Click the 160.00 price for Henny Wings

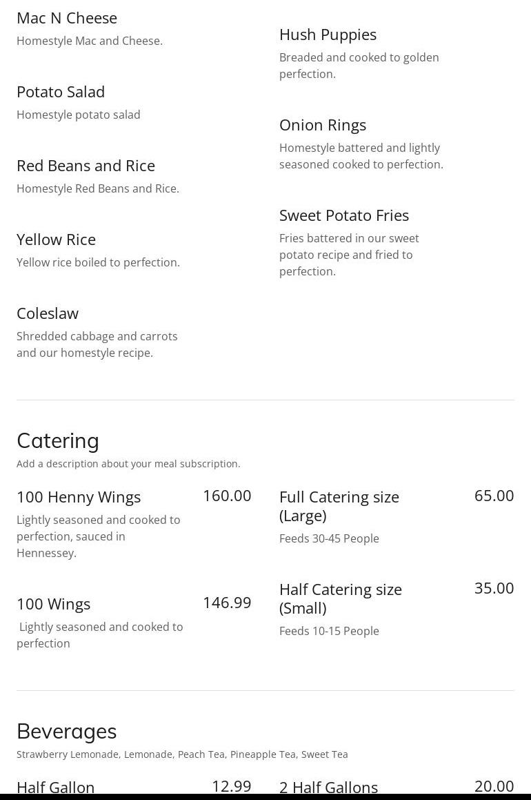(227, 496)
